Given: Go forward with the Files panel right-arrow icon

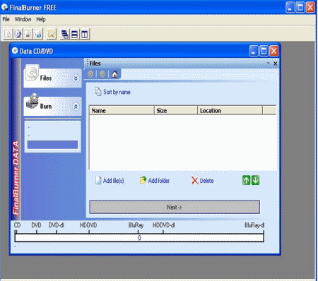Looking at the screenshot, I should (102, 74).
